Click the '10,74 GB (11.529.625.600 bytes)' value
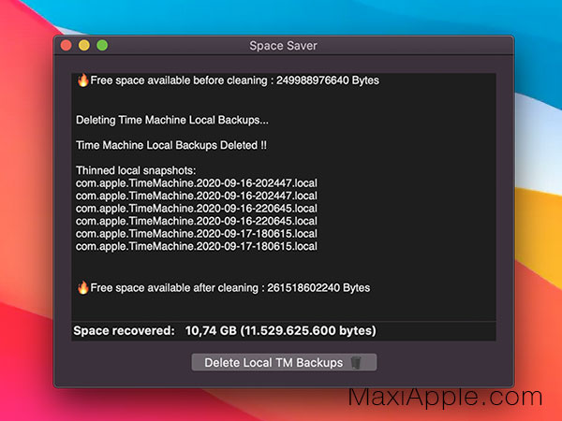 [x=281, y=331]
